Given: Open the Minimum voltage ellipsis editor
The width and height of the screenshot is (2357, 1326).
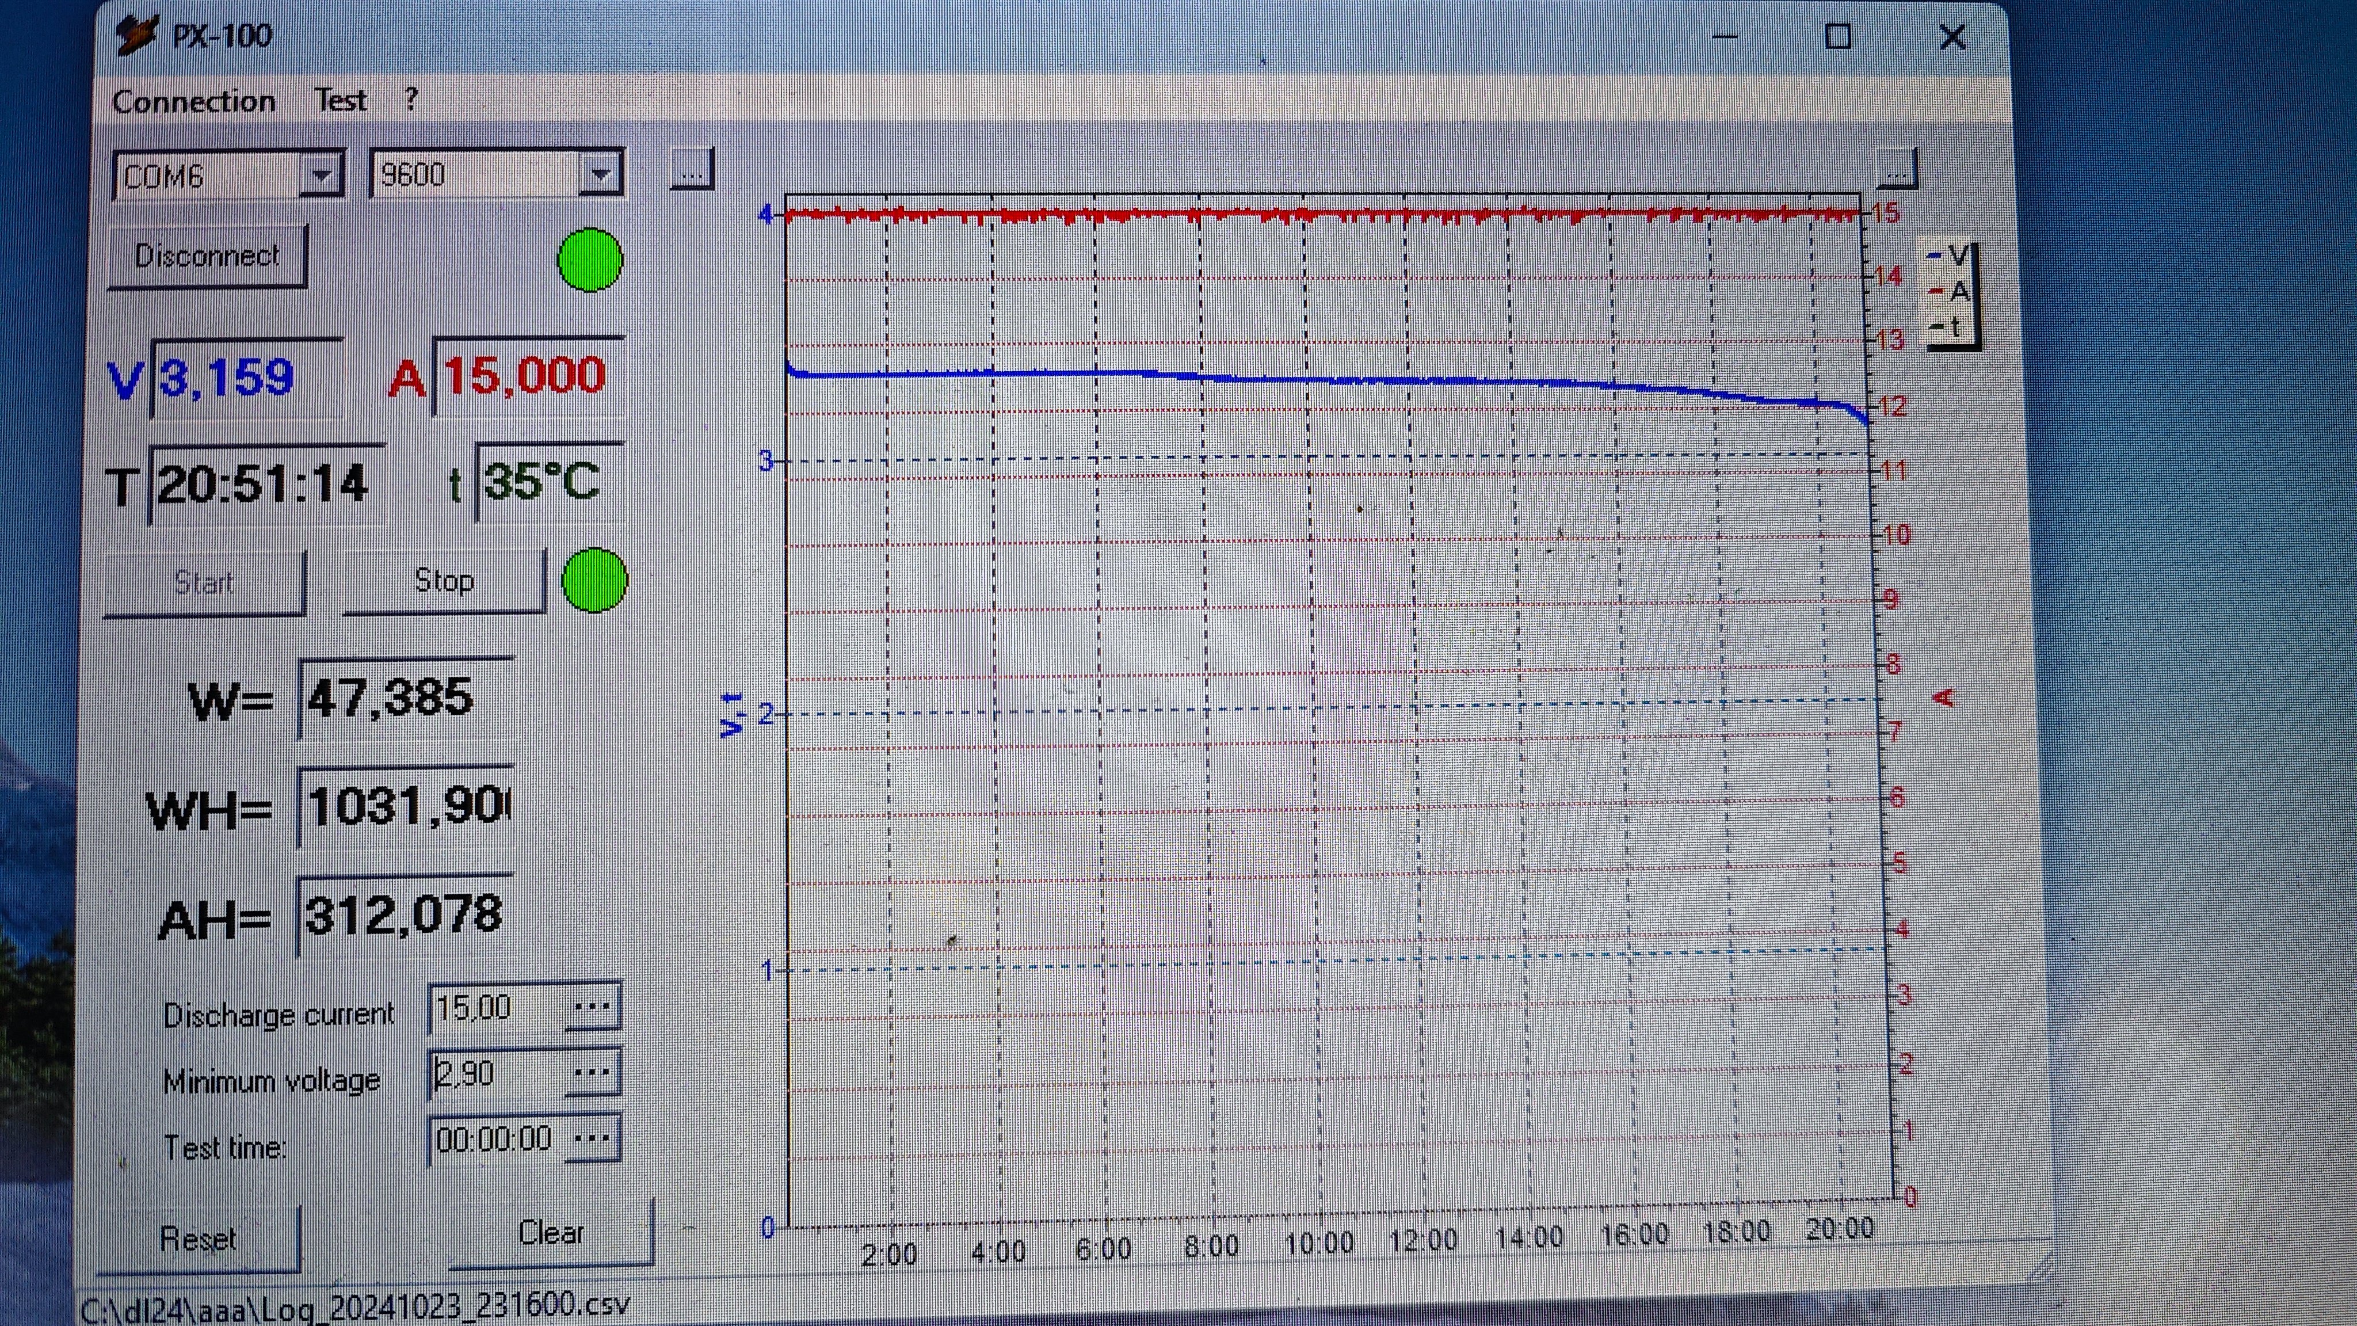Looking at the screenshot, I should pyautogui.click(x=592, y=1072).
